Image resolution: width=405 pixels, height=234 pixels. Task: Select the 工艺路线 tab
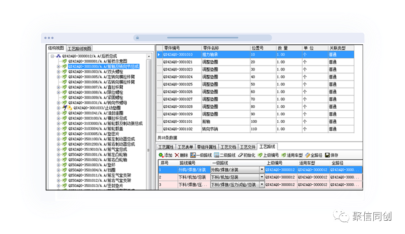267,146
